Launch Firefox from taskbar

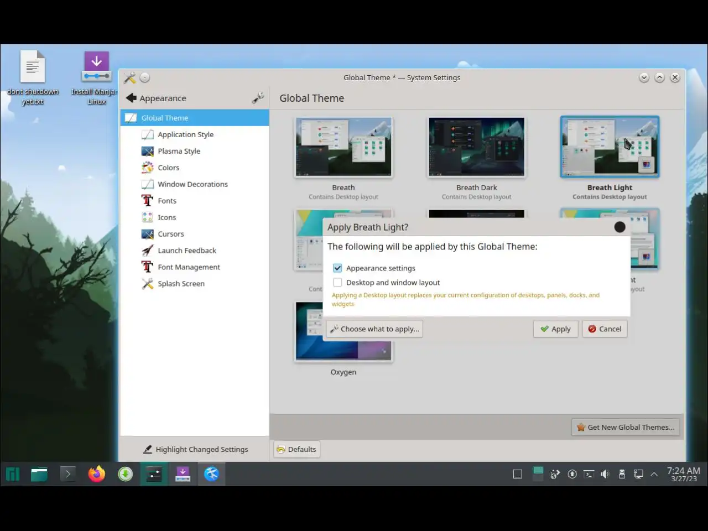pyautogui.click(x=97, y=474)
